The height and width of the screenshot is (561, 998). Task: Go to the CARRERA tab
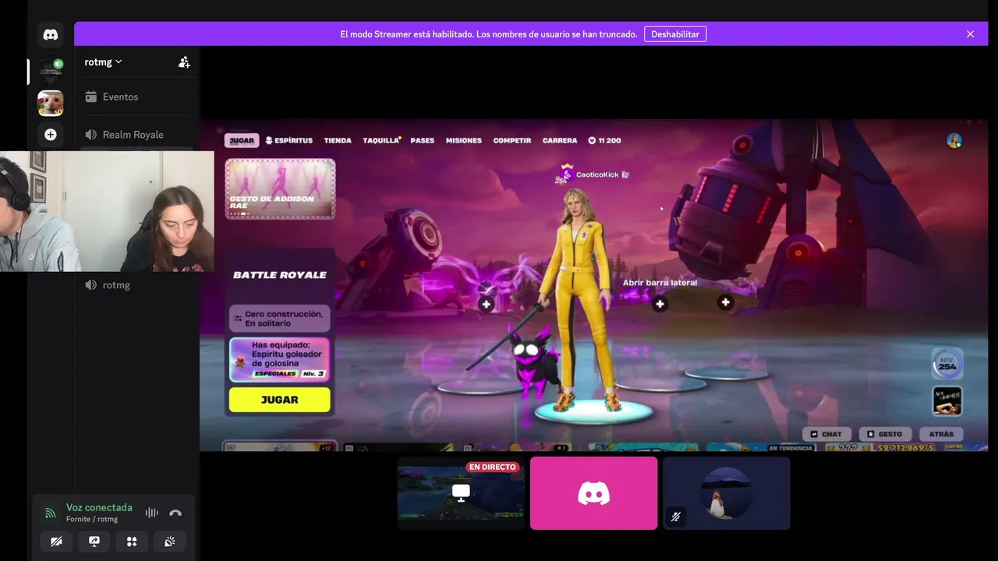[x=560, y=140]
